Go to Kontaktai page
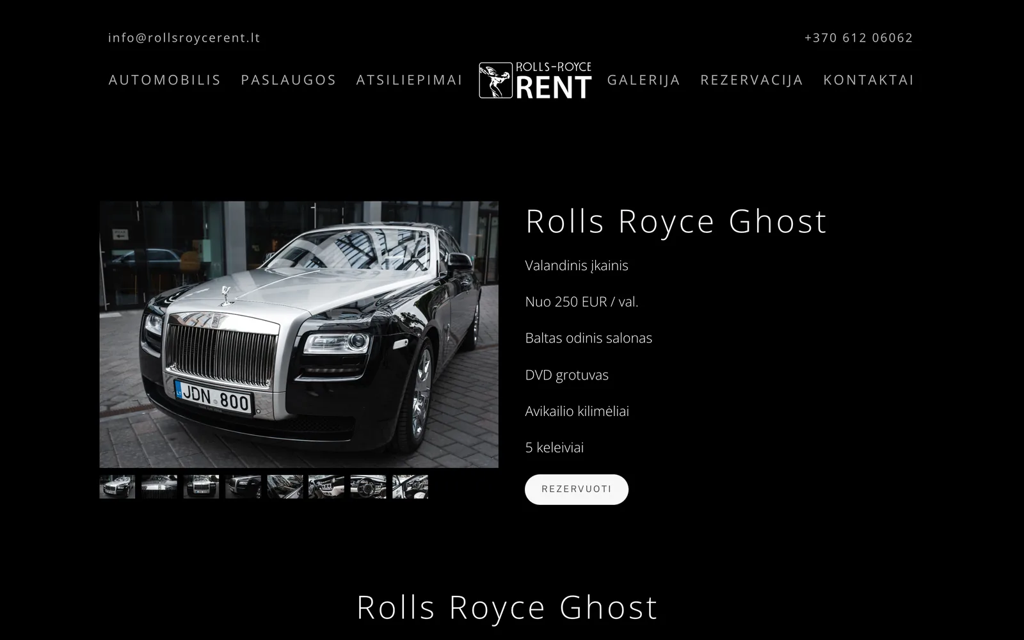The image size is (1024, 640). 869,80
